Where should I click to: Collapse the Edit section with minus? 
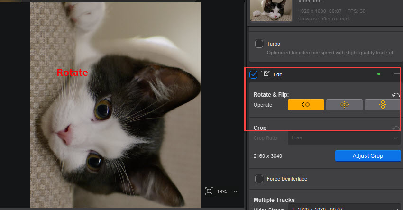[x=397, y=74]
